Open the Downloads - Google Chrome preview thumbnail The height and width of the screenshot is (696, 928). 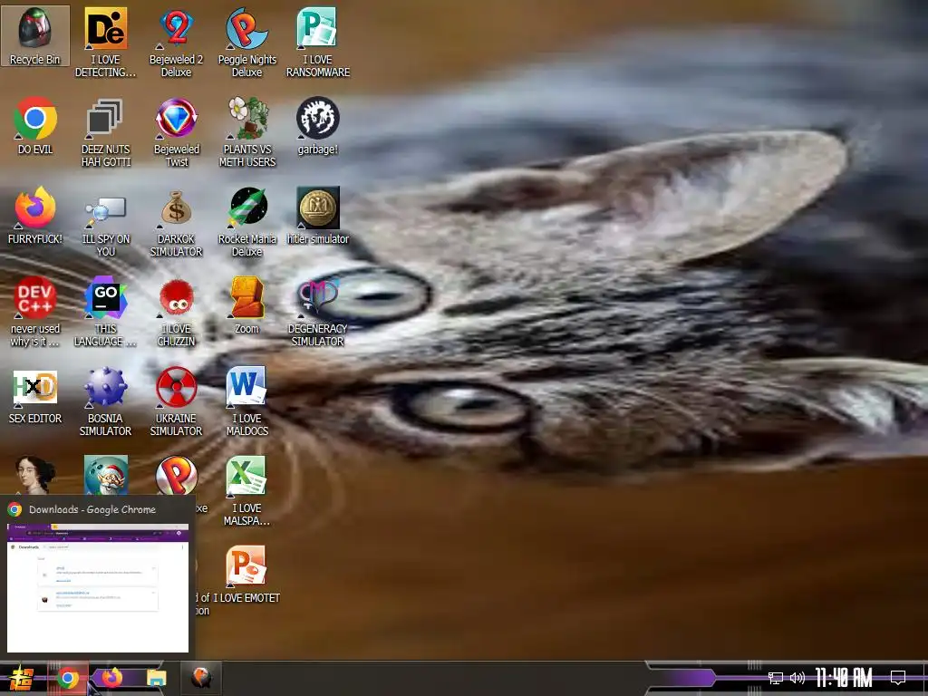point(98,587)
